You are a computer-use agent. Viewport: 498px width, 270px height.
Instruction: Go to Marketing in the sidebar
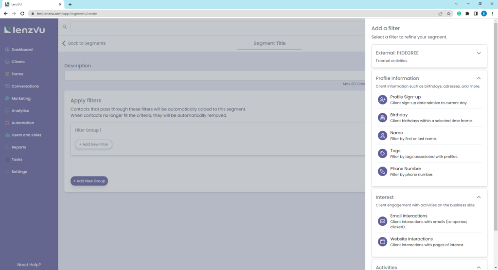click(x=21, y=98)
